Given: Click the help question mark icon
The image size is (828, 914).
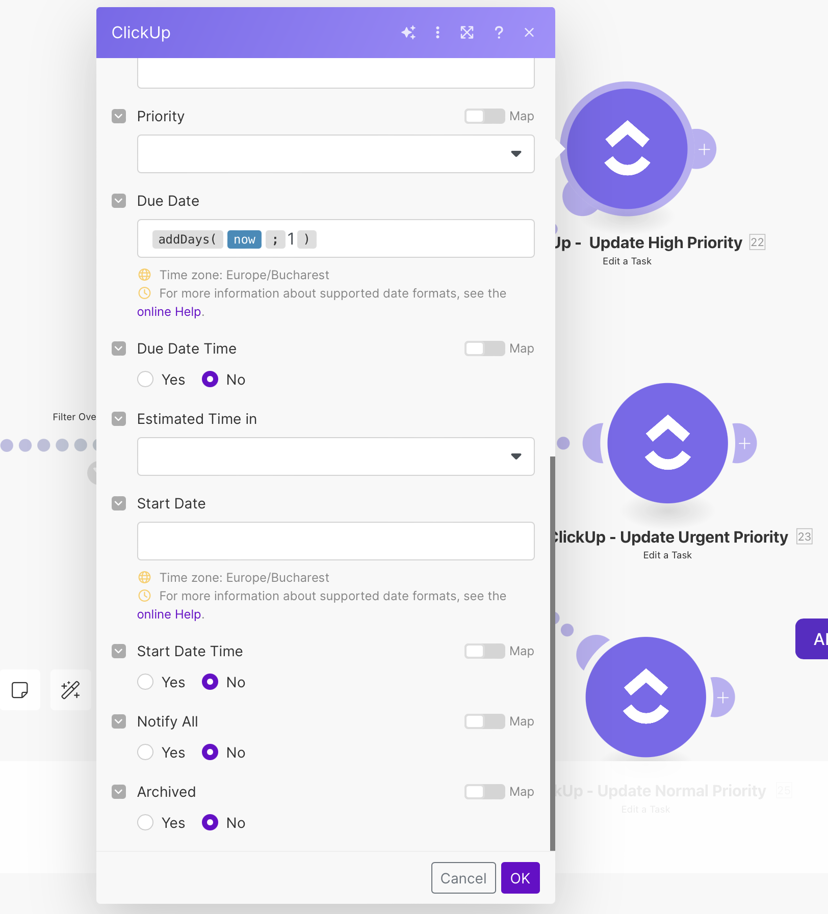Looking at the screenshot, I should (x=499, y=32).
